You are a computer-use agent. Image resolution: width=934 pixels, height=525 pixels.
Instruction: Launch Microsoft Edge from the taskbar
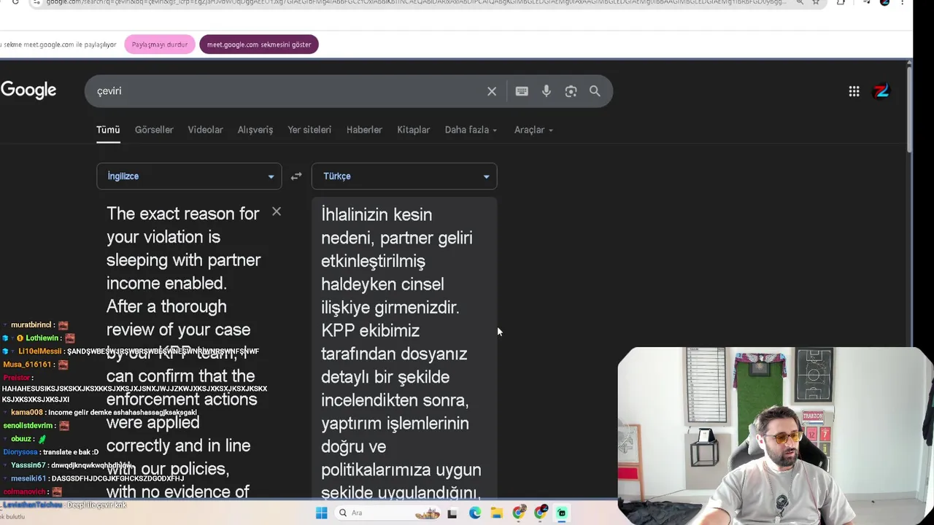(475, 513)
